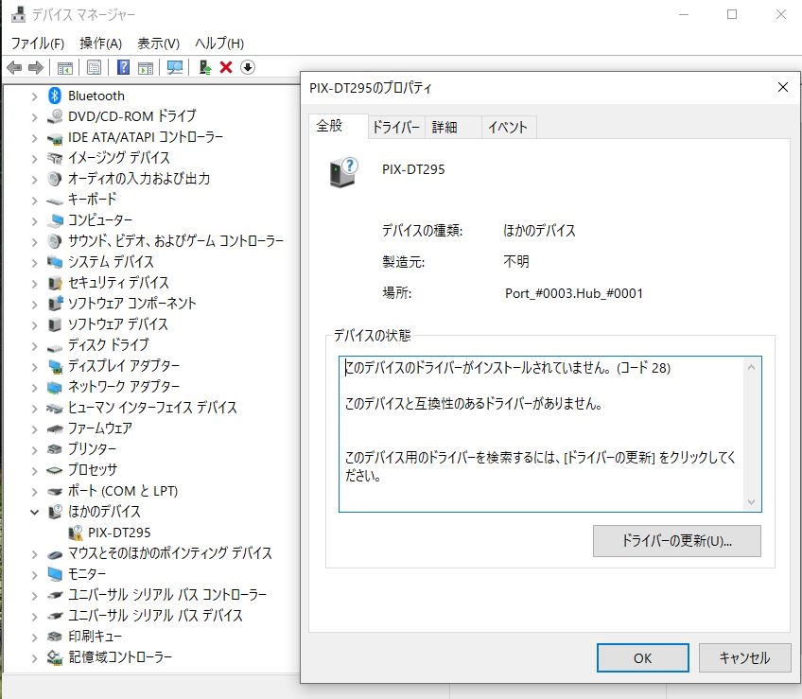The width and height of the screenshot is (802, 699).
Task: Open the ファイル(F) menu
Action: click(x=37, y=44)
